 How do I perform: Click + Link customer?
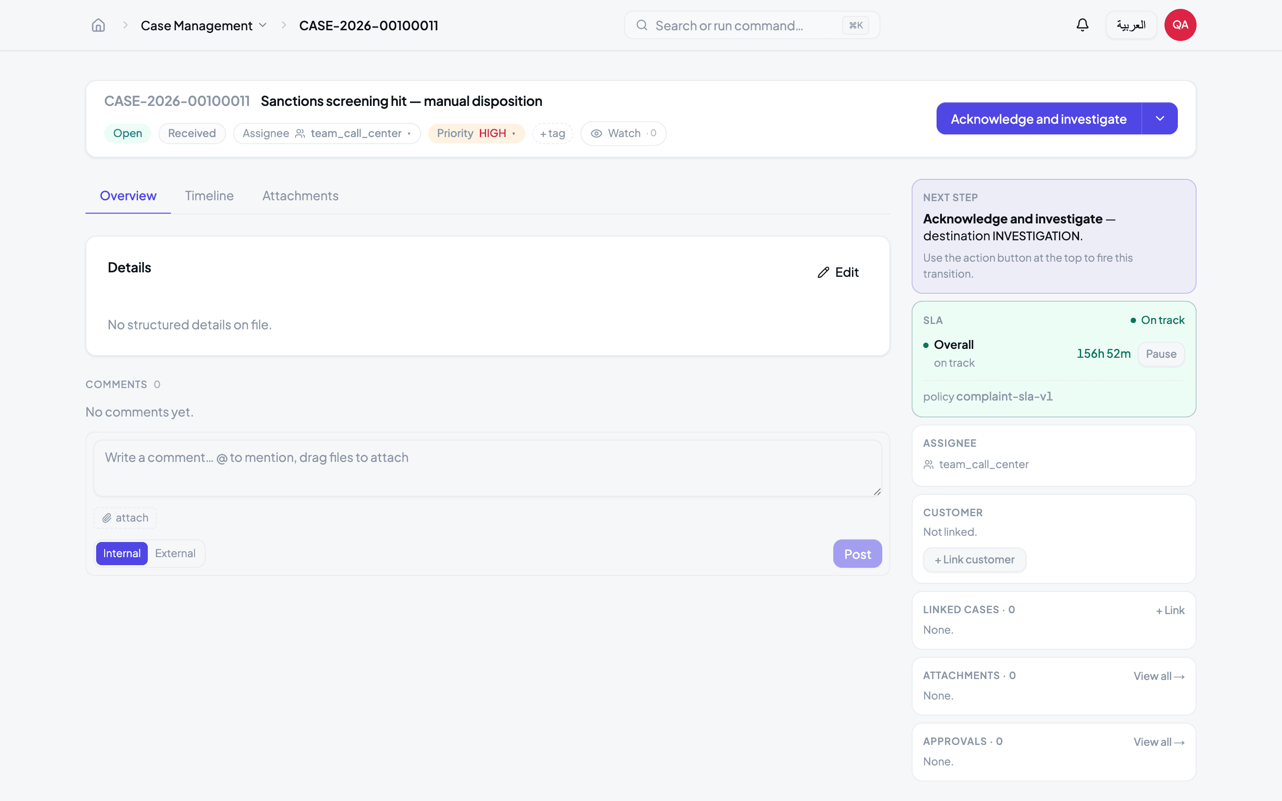[974, 559]
